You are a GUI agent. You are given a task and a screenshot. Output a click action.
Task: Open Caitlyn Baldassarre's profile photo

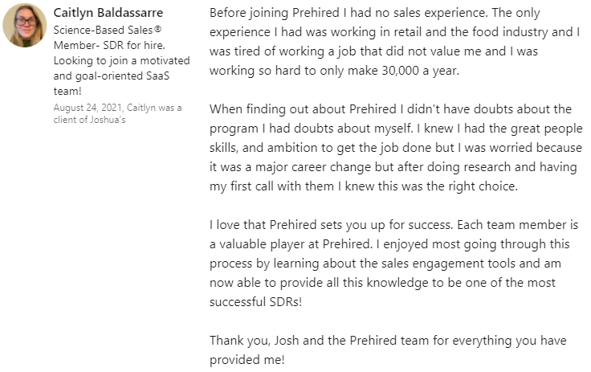point(25,25)
